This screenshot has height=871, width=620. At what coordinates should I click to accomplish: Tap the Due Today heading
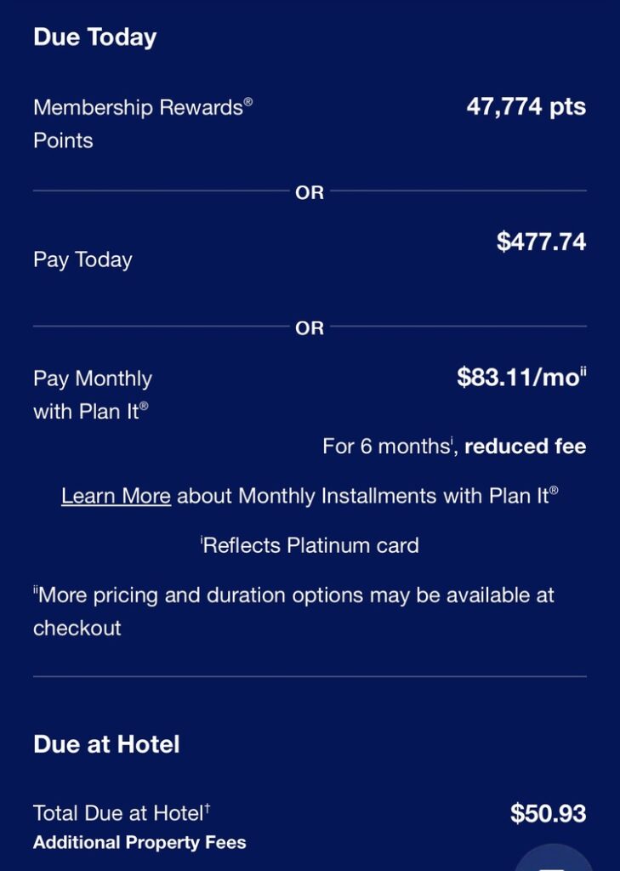pos(95,37)
